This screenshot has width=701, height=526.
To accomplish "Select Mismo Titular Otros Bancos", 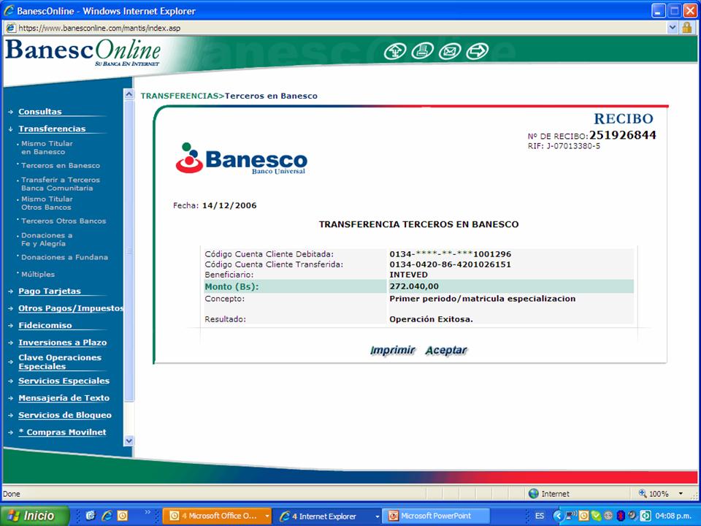I will 47,203.
